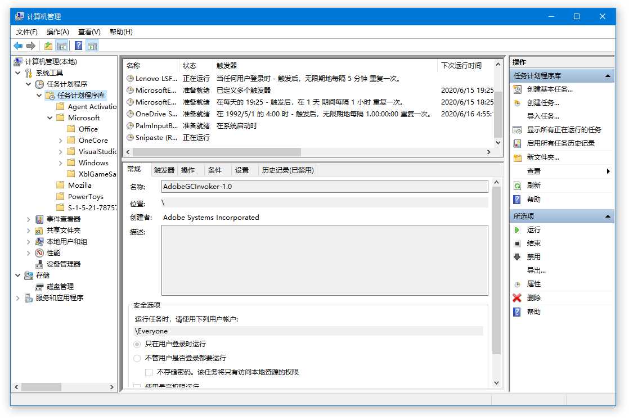The height and width of the screenshot is (420, 629).
Task: Click the 禁用 down-arrow icon
Action: pos(517,257)
